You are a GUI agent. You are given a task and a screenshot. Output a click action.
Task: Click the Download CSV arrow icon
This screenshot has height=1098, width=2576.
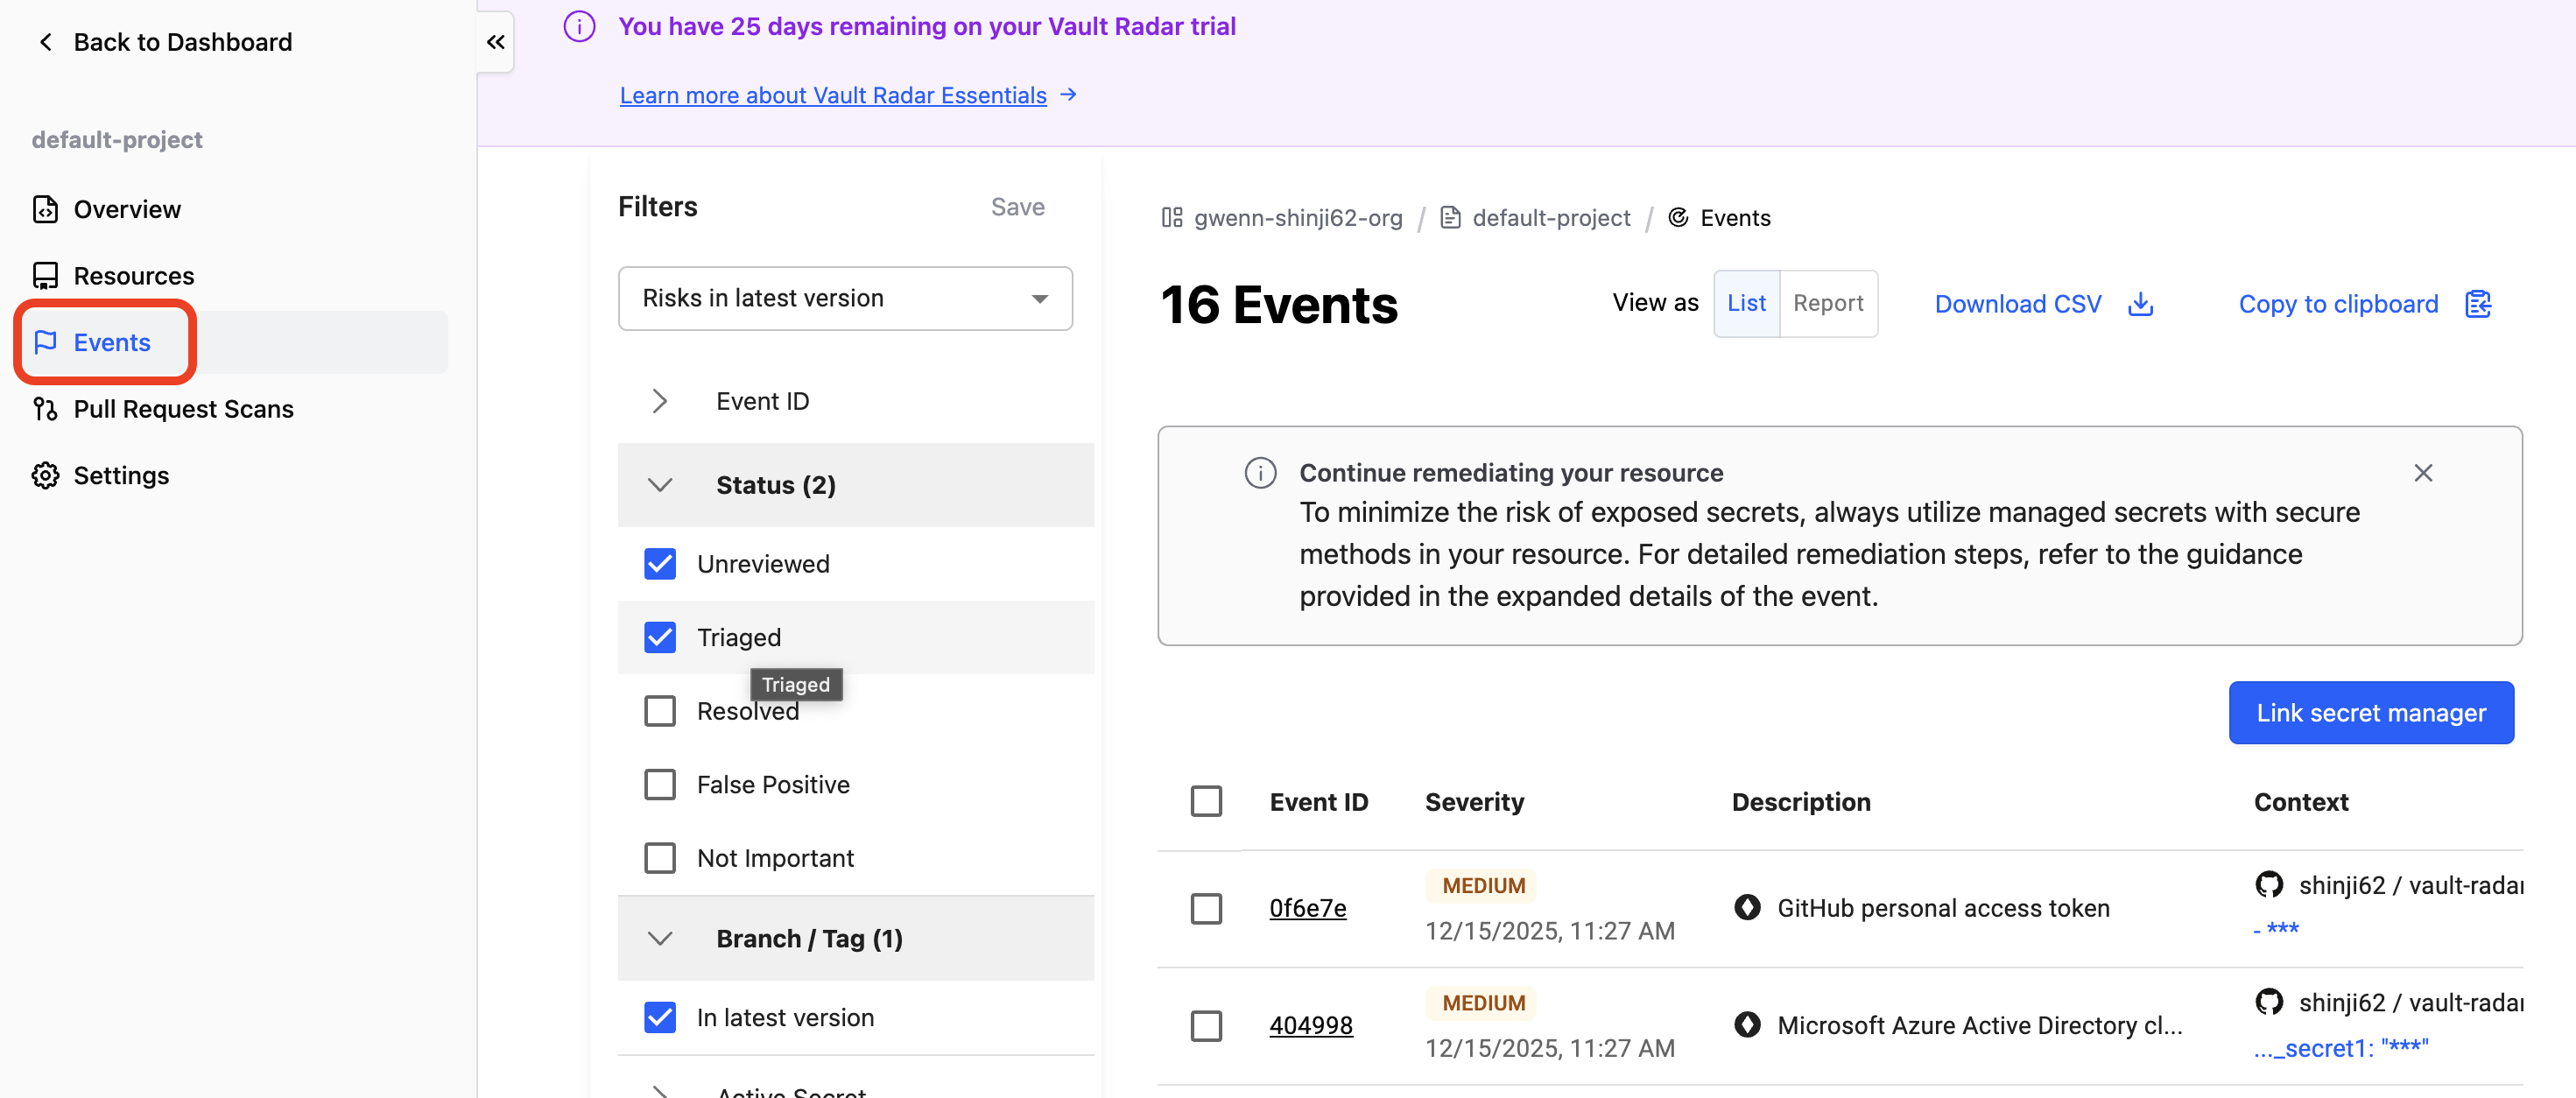click(2140, 304)
